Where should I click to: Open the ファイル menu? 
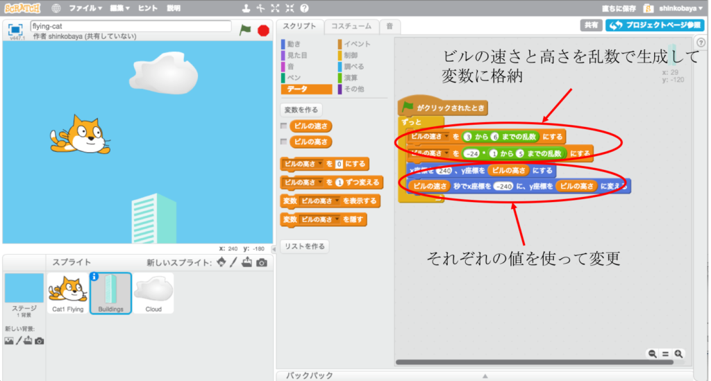tap(85, 8)
